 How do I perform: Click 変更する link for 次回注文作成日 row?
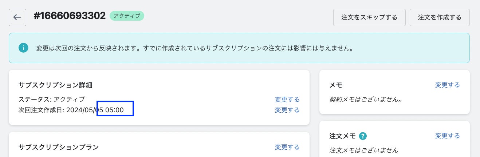pos(287,110)
